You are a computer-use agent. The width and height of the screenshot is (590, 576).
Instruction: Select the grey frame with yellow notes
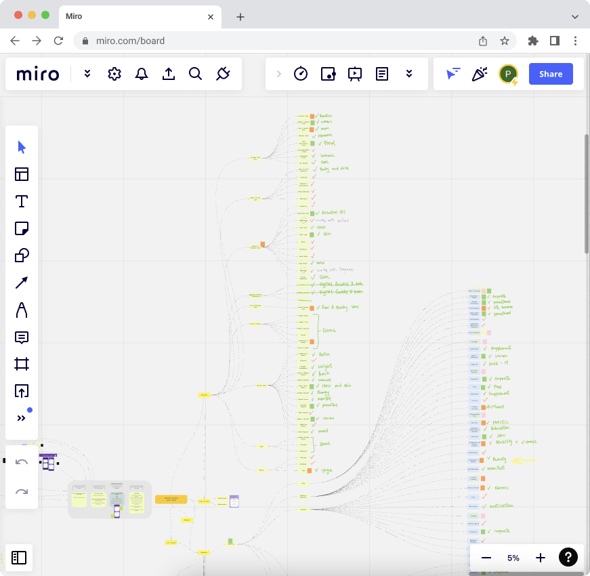coord(110,499)
